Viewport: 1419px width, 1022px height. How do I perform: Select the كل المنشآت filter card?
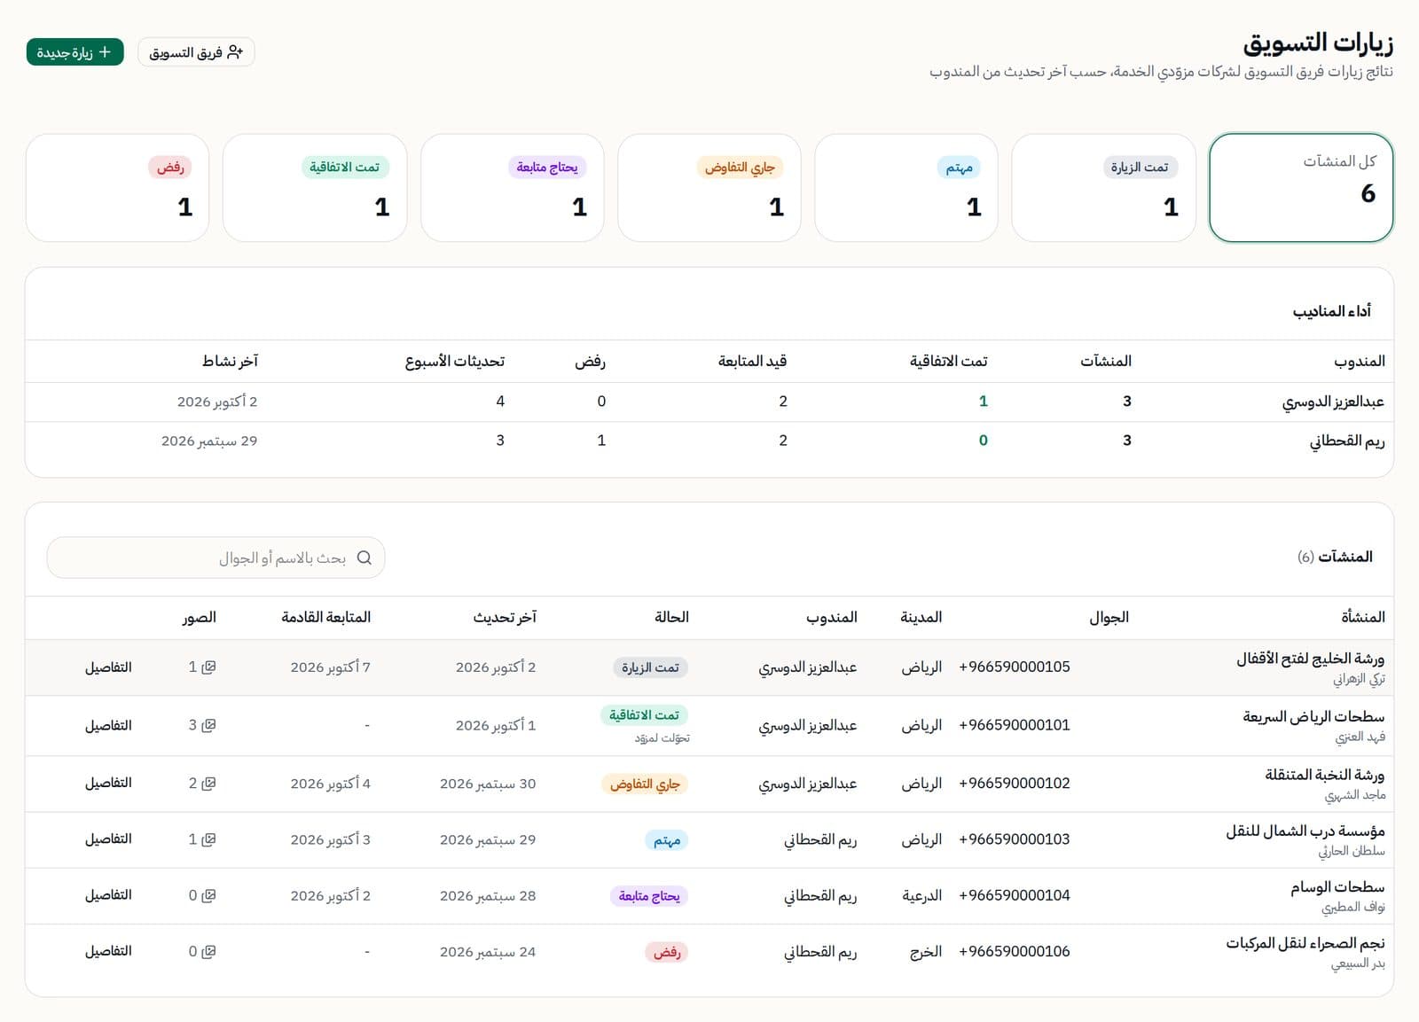[1301, 188]
